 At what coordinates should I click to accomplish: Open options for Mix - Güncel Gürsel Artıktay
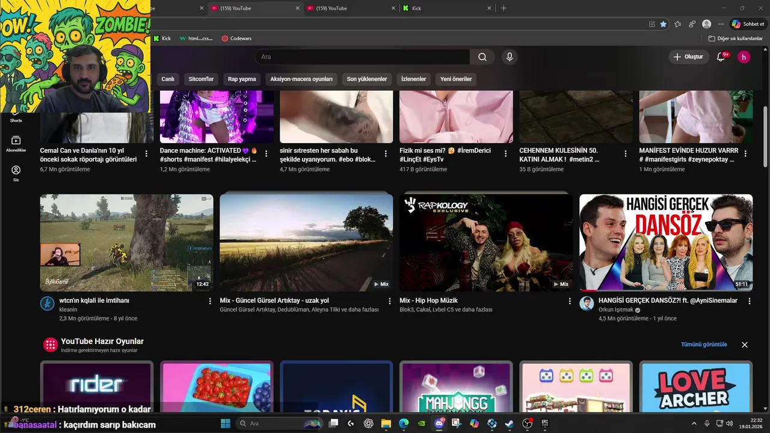[389, 301]
